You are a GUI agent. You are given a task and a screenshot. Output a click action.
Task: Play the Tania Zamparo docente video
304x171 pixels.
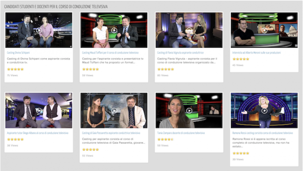(x=189, y=111)
